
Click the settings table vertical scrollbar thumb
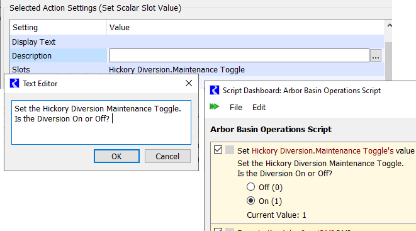[388, 61]
